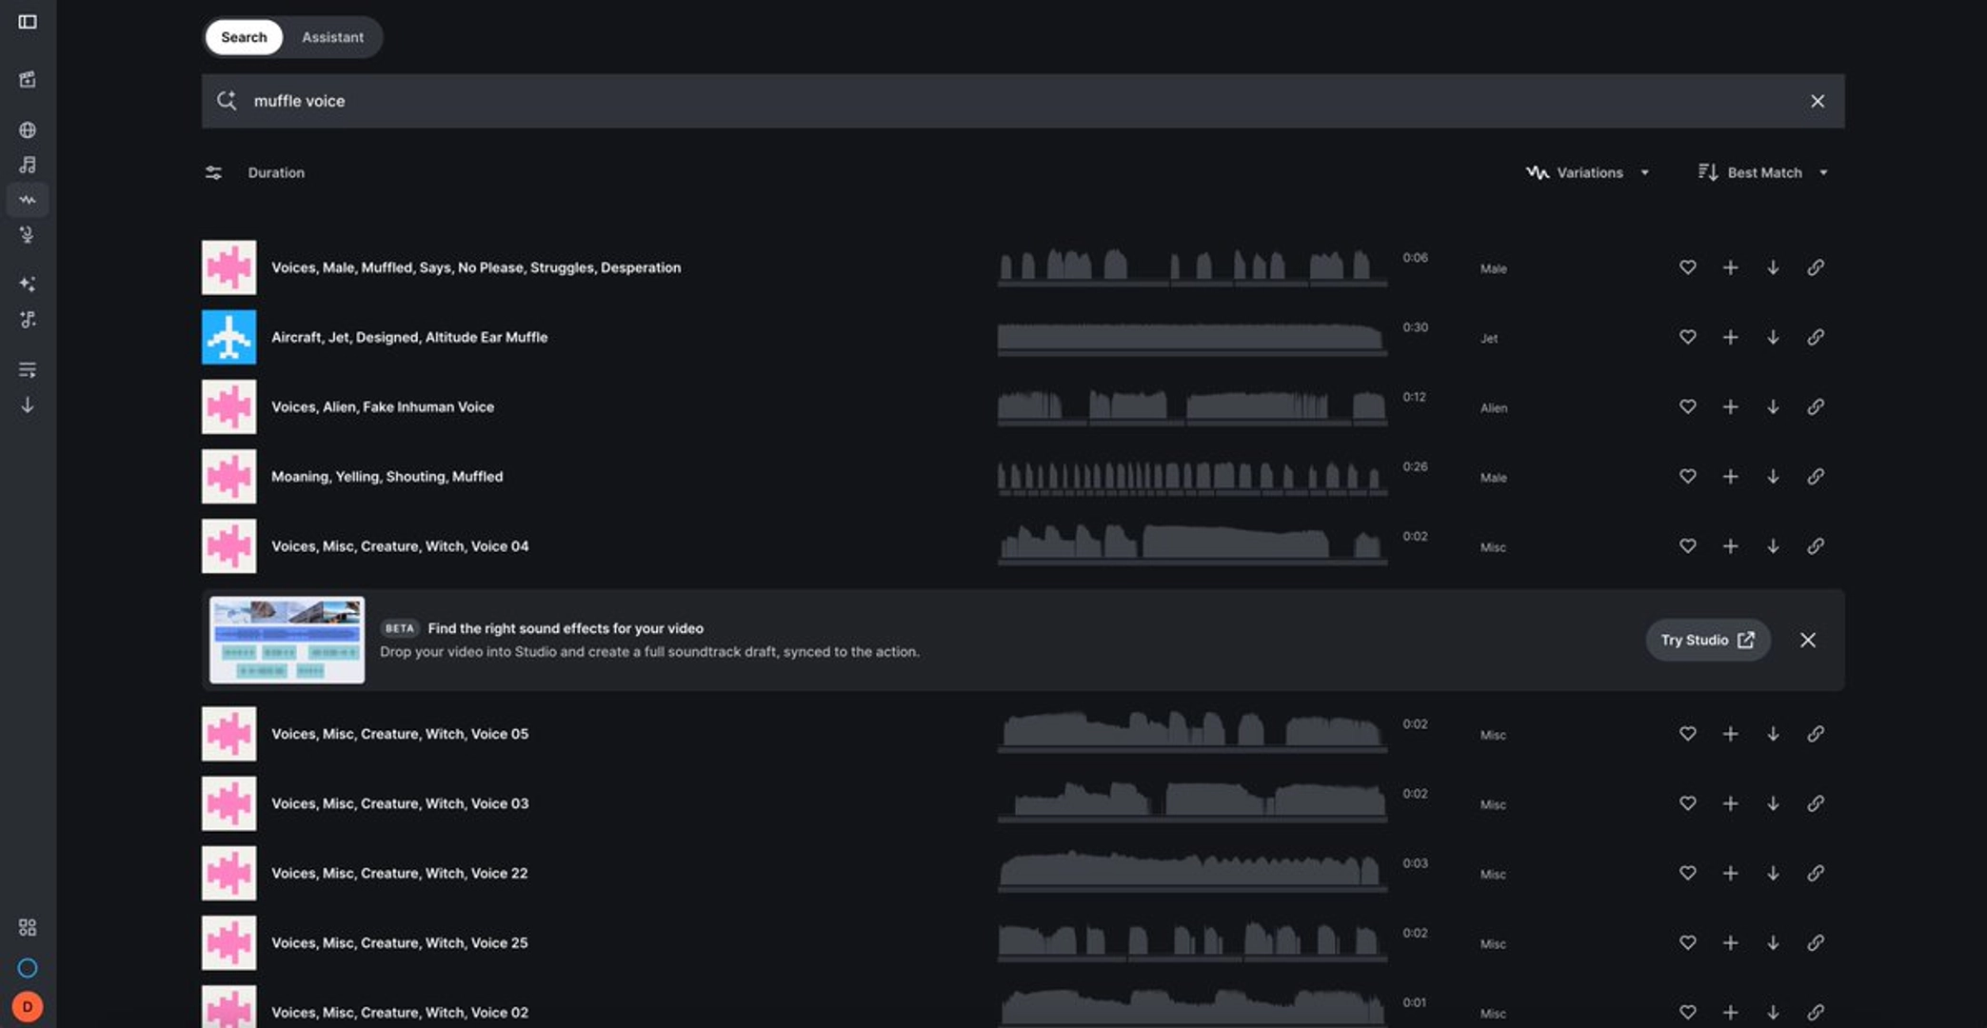The height and width of the screenshot is (1028, 1987).
Task: Click inside the muffle voice search field
Action: pos(1023,101)
